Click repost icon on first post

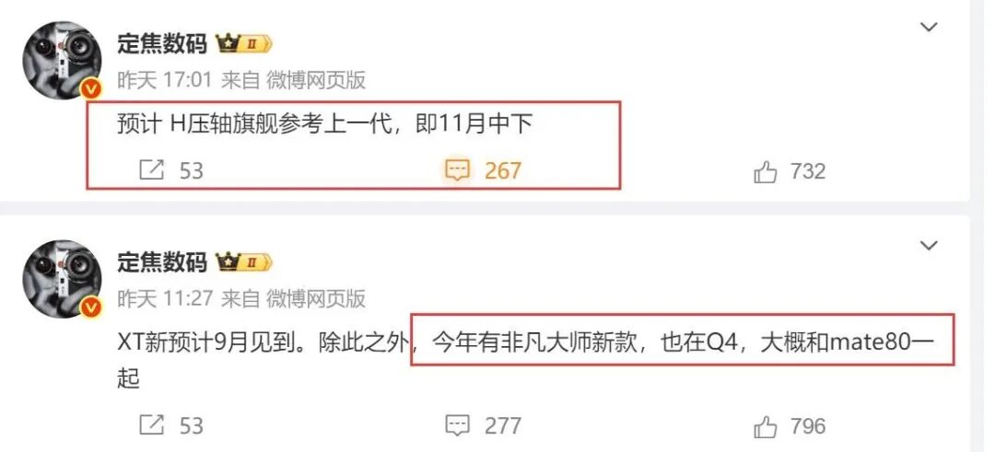[151, 170]
